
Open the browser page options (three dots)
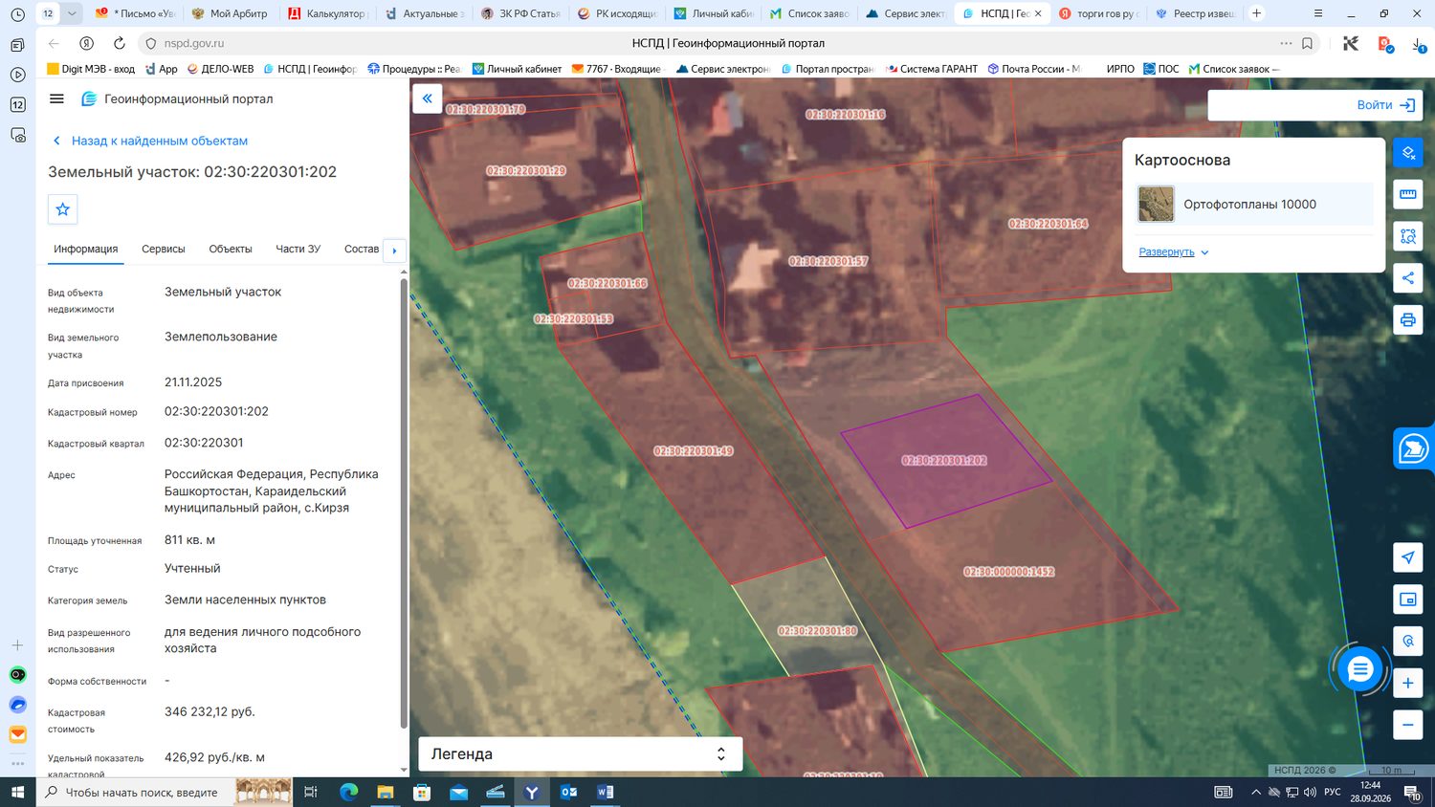click(1286, 43)
